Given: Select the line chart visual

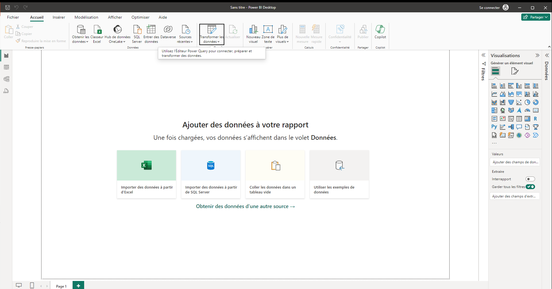Looking at the screenshot, I should (x=494, y=94).
